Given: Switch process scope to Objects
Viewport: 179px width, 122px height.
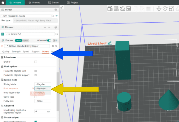Looking at the screenshot, I should coord(25,40).
